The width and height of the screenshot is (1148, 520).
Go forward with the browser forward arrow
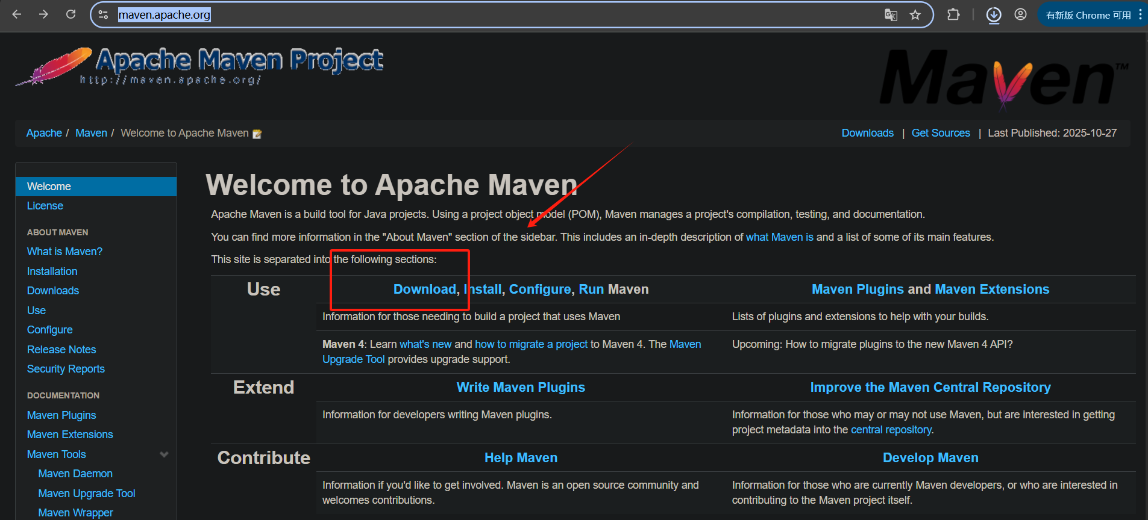click(x=43, y=14)
